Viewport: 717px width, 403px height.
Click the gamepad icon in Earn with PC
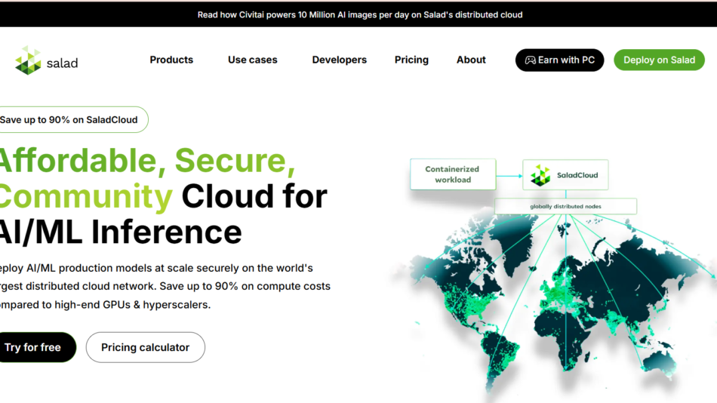[x=531, y=60]
